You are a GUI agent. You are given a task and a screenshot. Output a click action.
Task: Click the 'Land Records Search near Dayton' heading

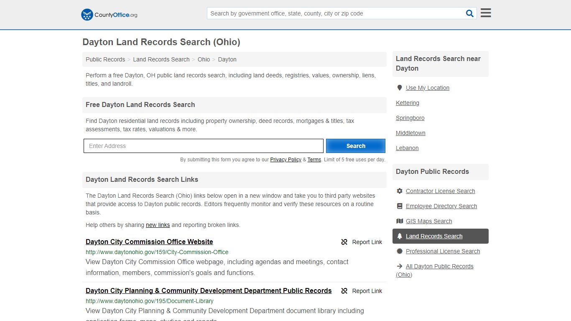coord(438,64)
